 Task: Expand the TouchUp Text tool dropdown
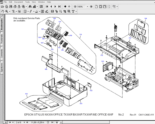76,12
